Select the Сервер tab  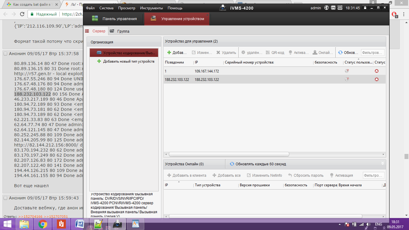95,31
